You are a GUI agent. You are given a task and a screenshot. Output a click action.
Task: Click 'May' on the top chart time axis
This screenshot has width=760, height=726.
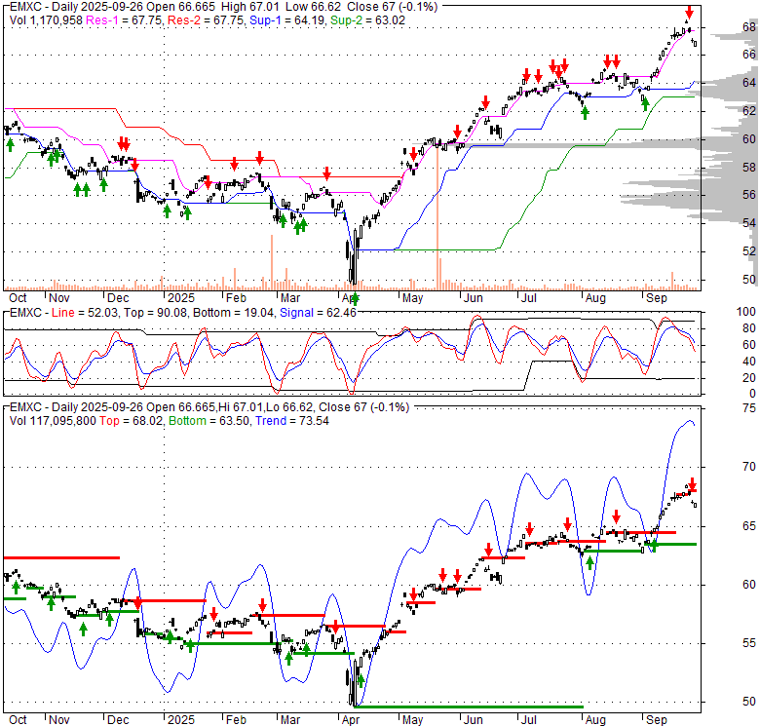pos(412,298)
